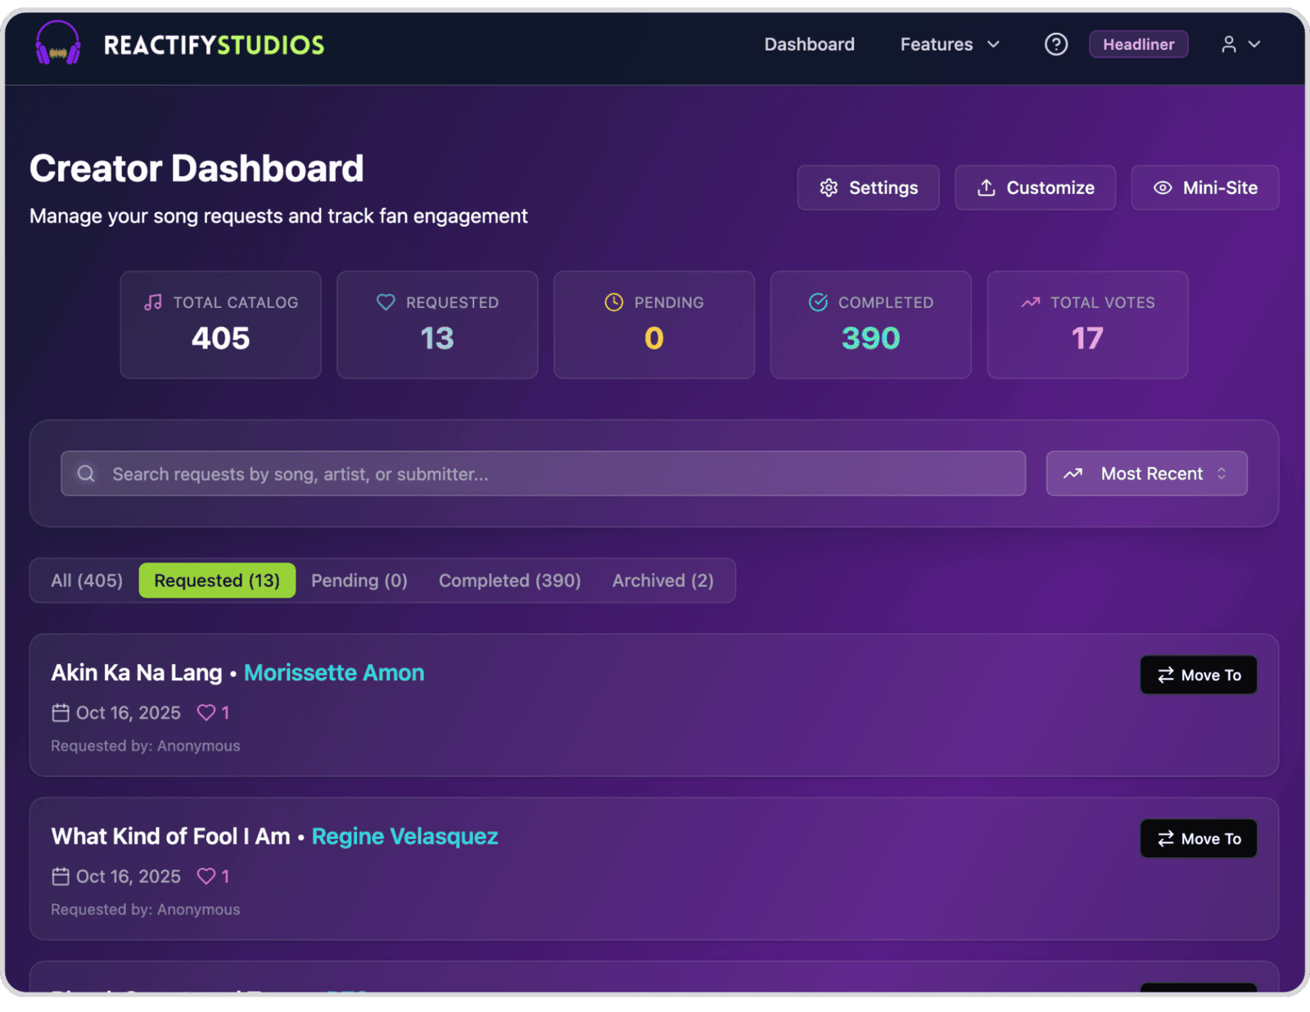Click heart icon on What Kind of Fool I Am

206,876
